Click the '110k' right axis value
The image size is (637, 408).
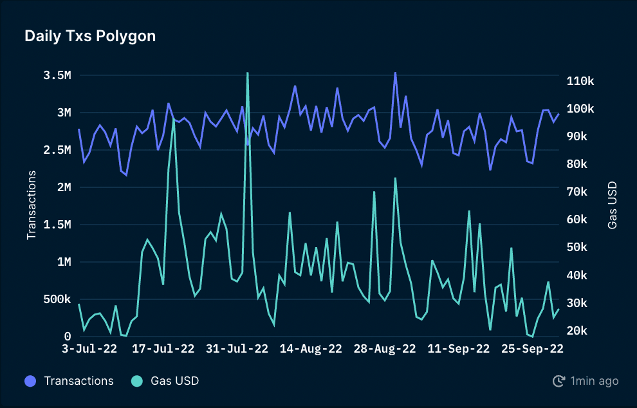[580, 81]
